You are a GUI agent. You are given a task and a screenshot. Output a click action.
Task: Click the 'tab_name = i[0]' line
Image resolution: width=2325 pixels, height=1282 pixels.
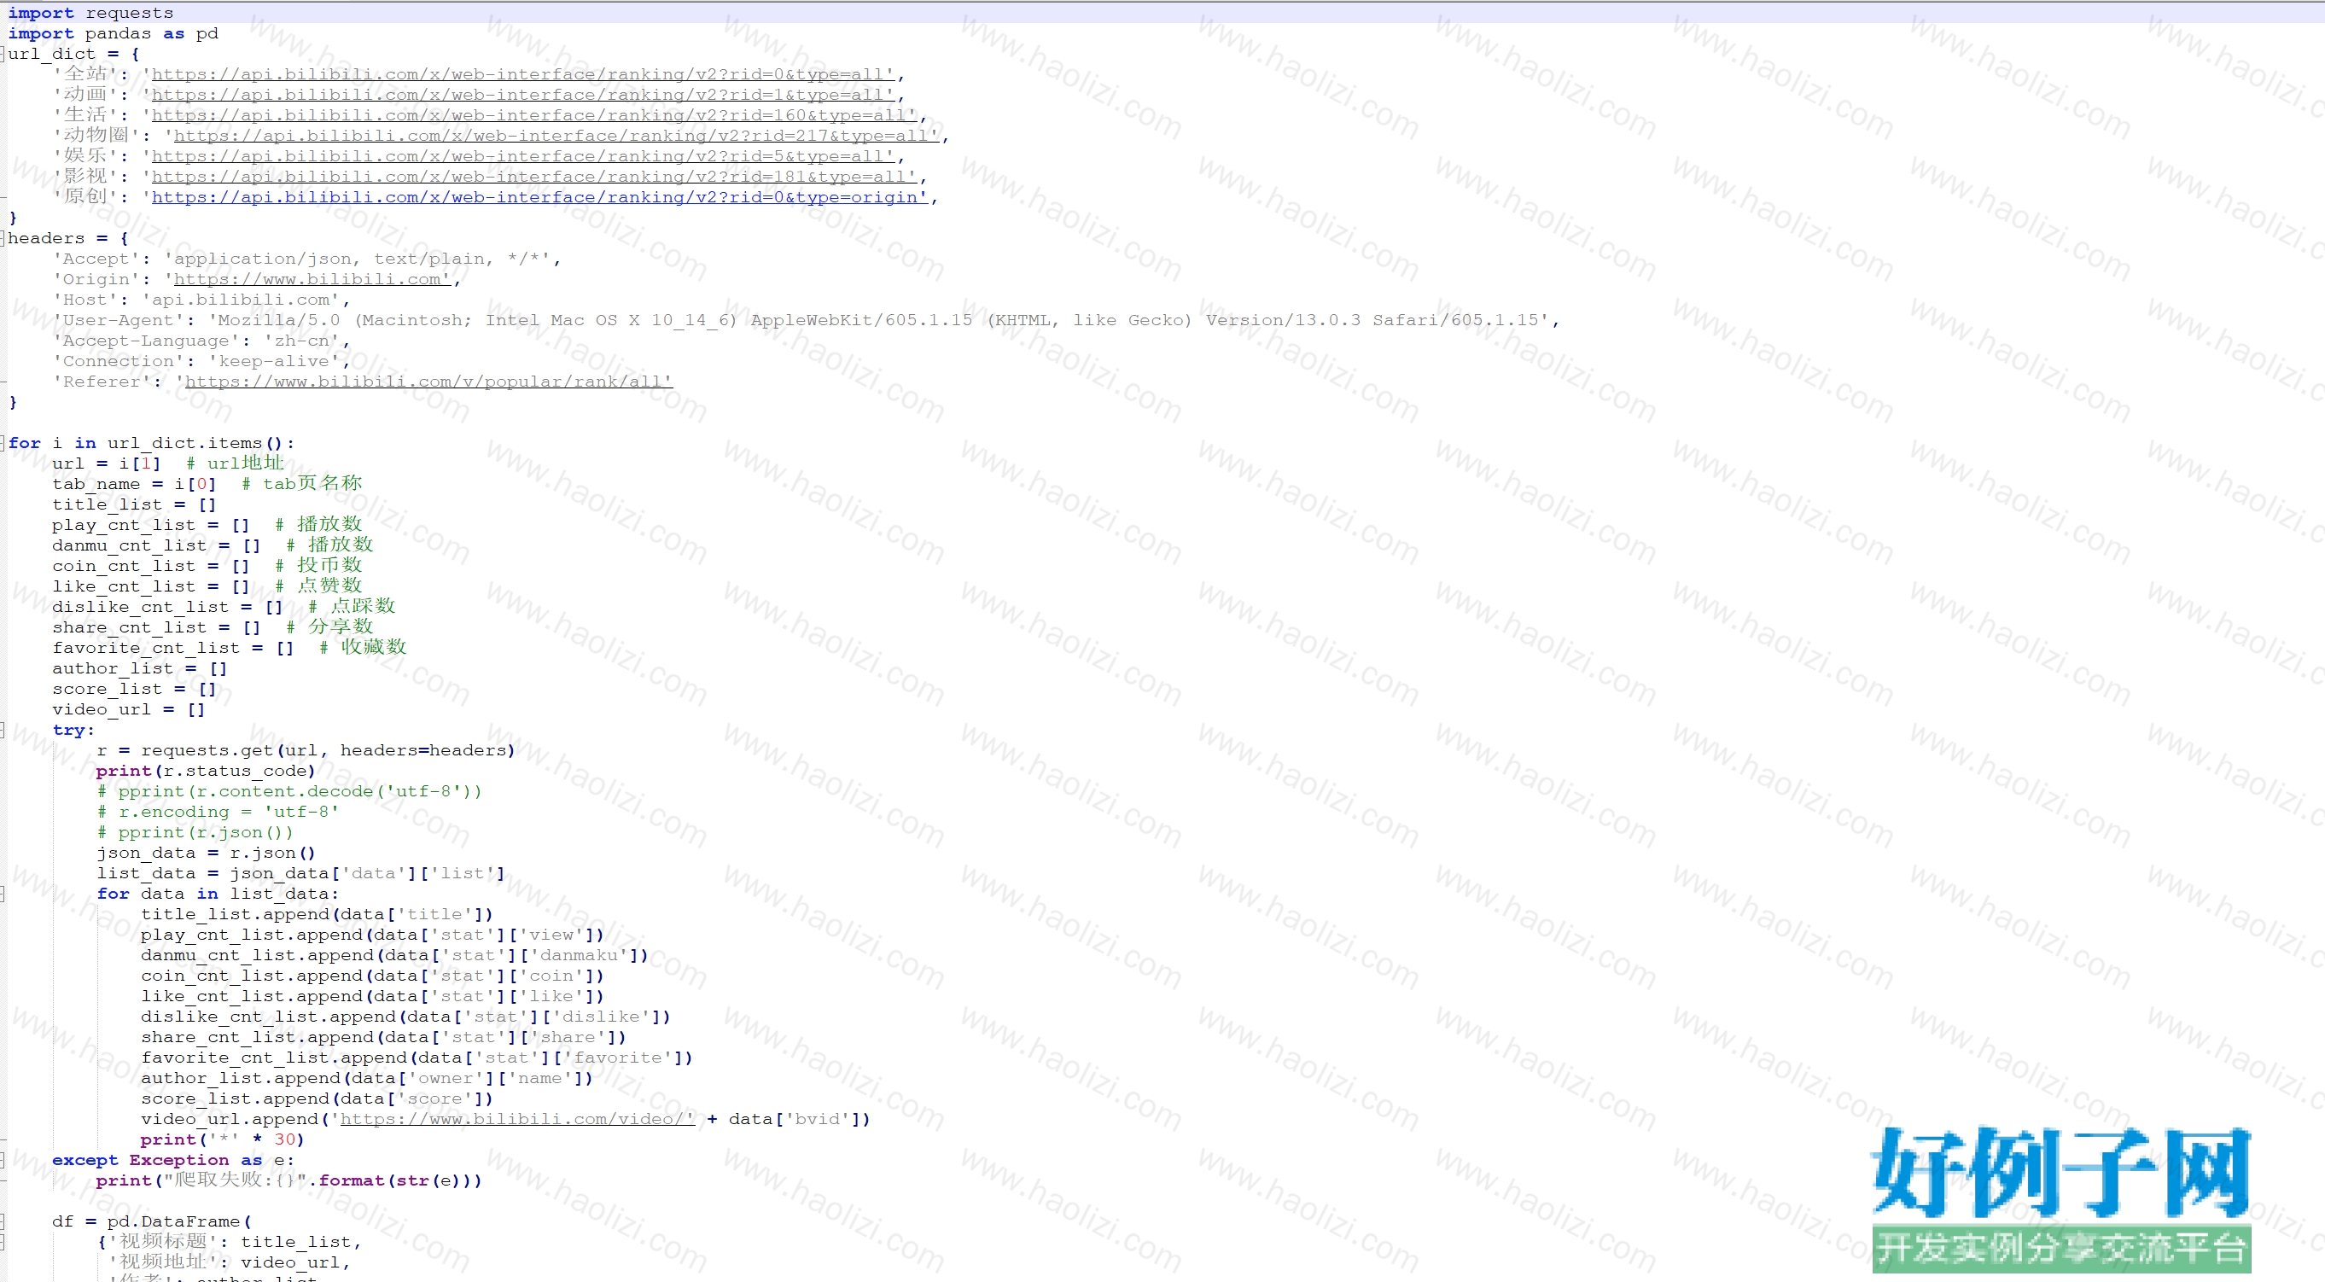[135, 484]
